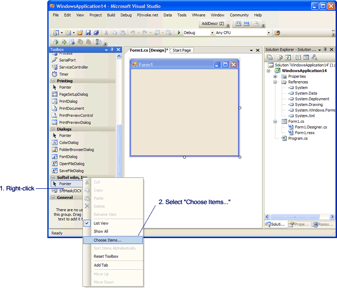Open the Debug configuration dropdown
Screen dimensions: 337x288
tap(212, 33)
